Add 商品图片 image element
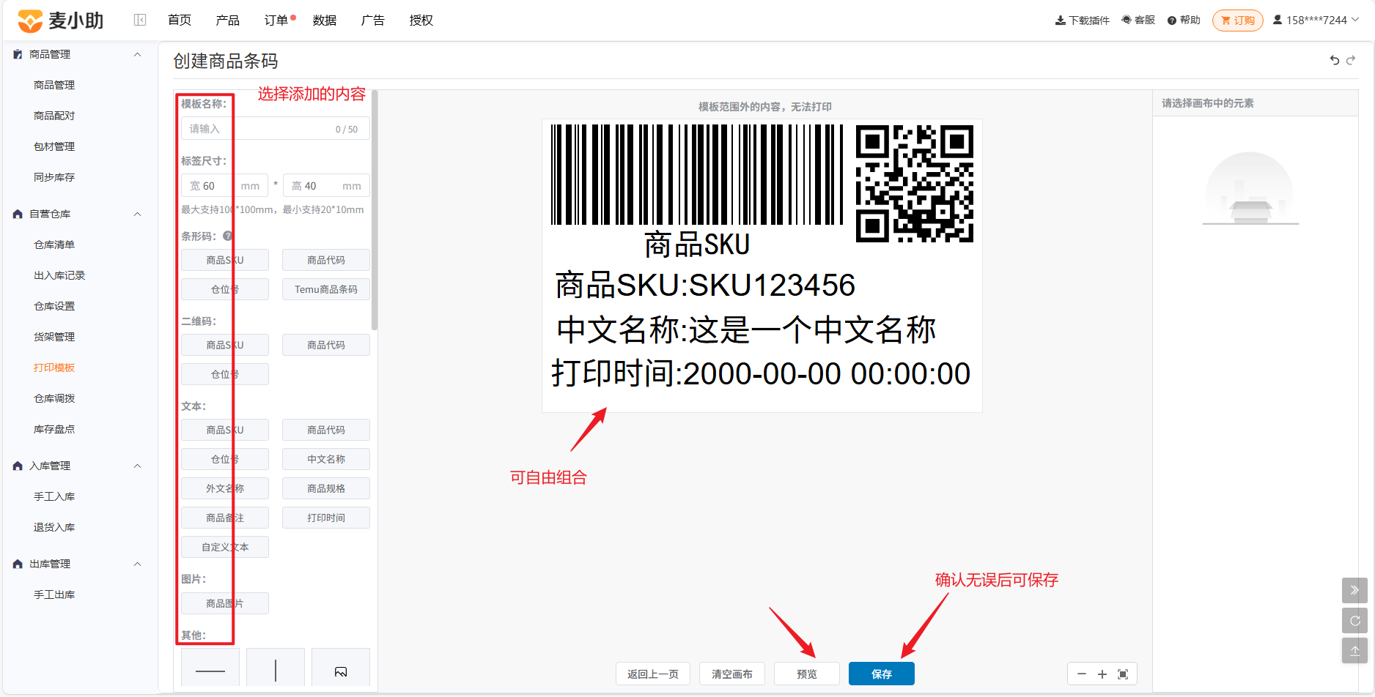This screenshot has height=697, width=1375. coord(225,603)
